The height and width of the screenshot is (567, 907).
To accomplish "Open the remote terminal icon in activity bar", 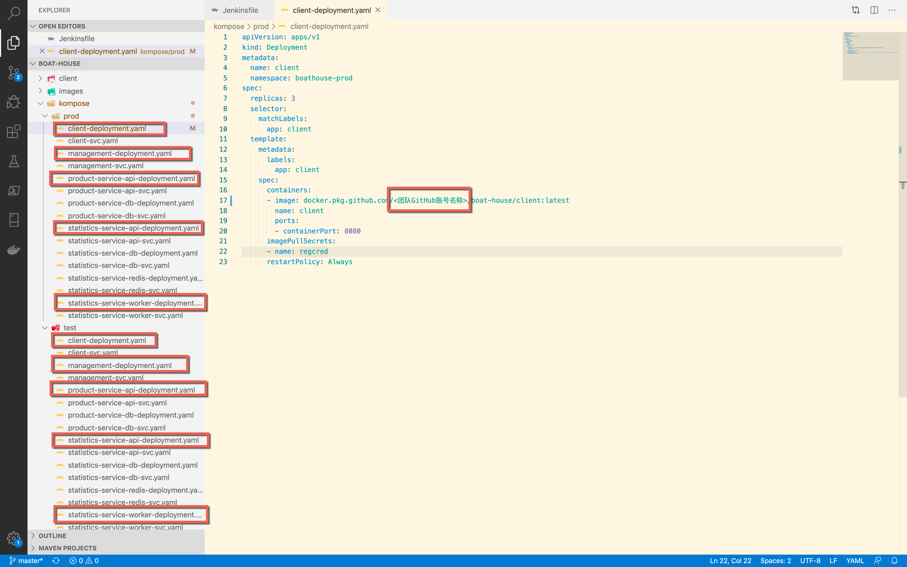I will point(14,190).
